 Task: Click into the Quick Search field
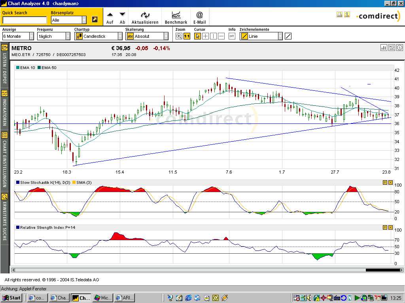[x=24, y=20]
